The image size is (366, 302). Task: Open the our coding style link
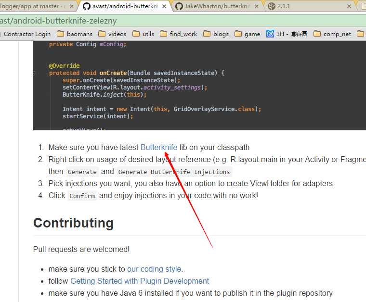[155, 269]
